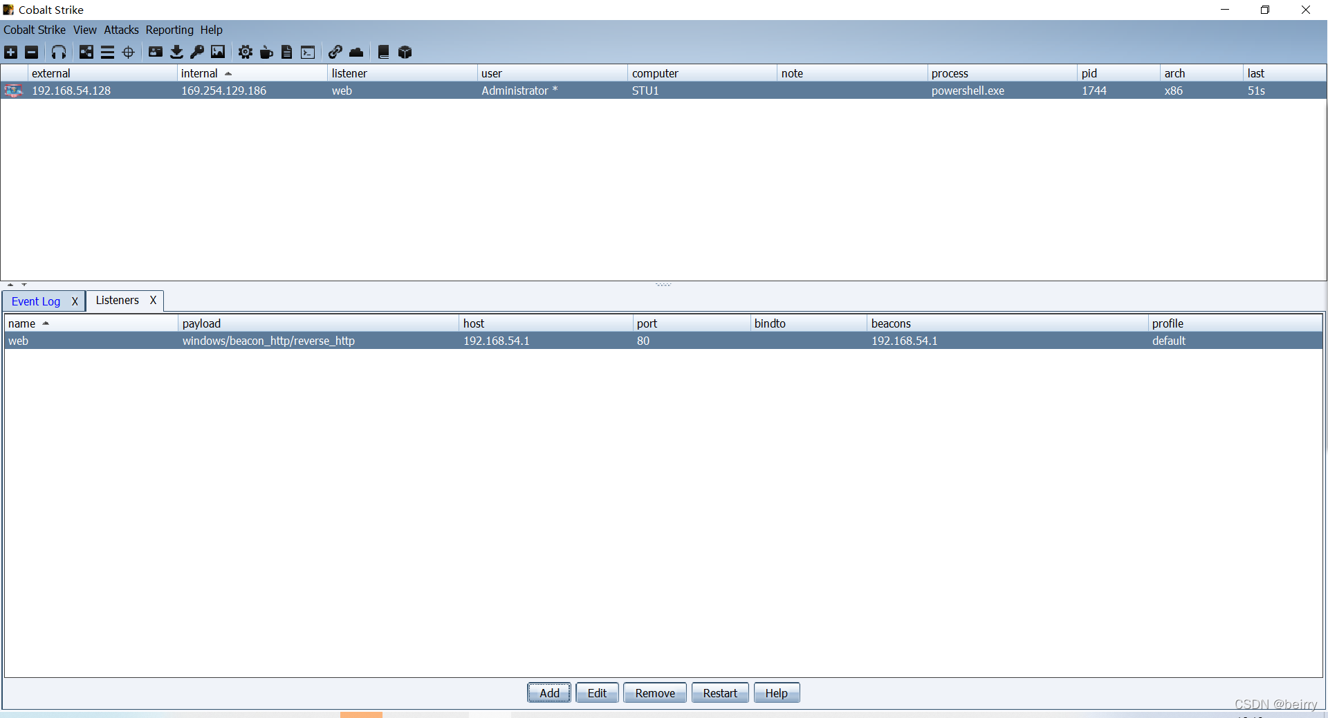The height and width of the screenshot is (718, 1328).
Task: Open the Reporting menu
Action: coord(169,30)
